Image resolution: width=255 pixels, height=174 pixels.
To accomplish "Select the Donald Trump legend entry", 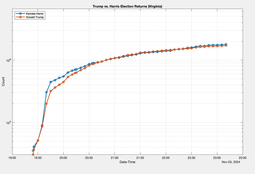I will tap(30, 17).
